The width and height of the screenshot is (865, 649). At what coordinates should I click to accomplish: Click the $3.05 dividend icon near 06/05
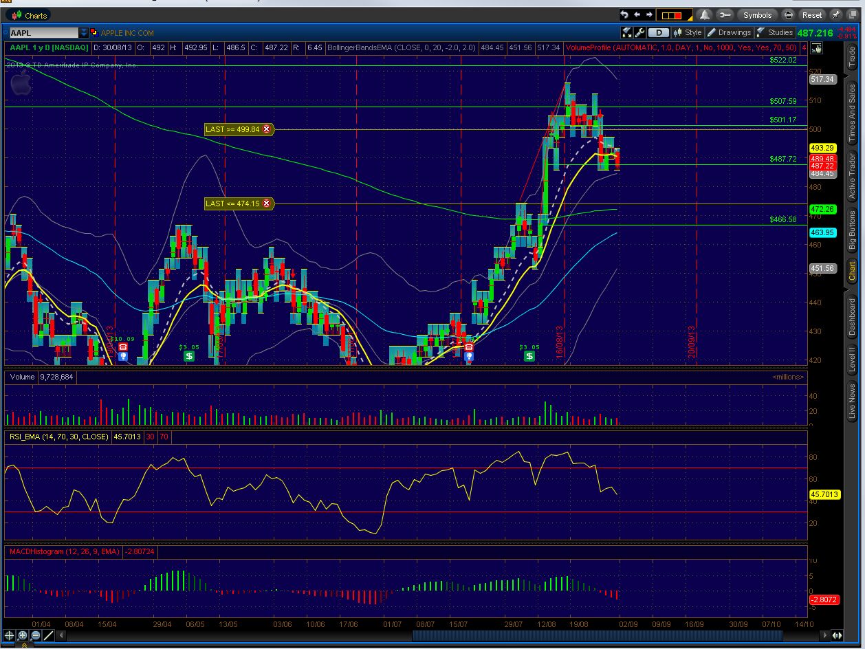pos(188,356)
